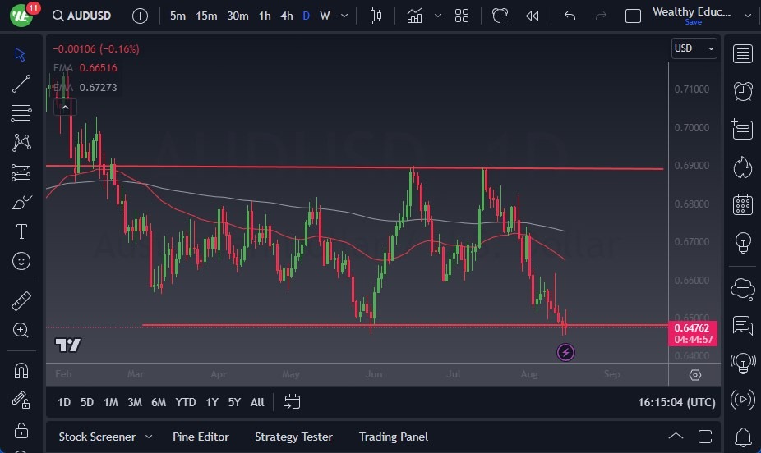761x453 pixels.
Task: Click the 4h timeframe button
Action: [x=286, y=16]
